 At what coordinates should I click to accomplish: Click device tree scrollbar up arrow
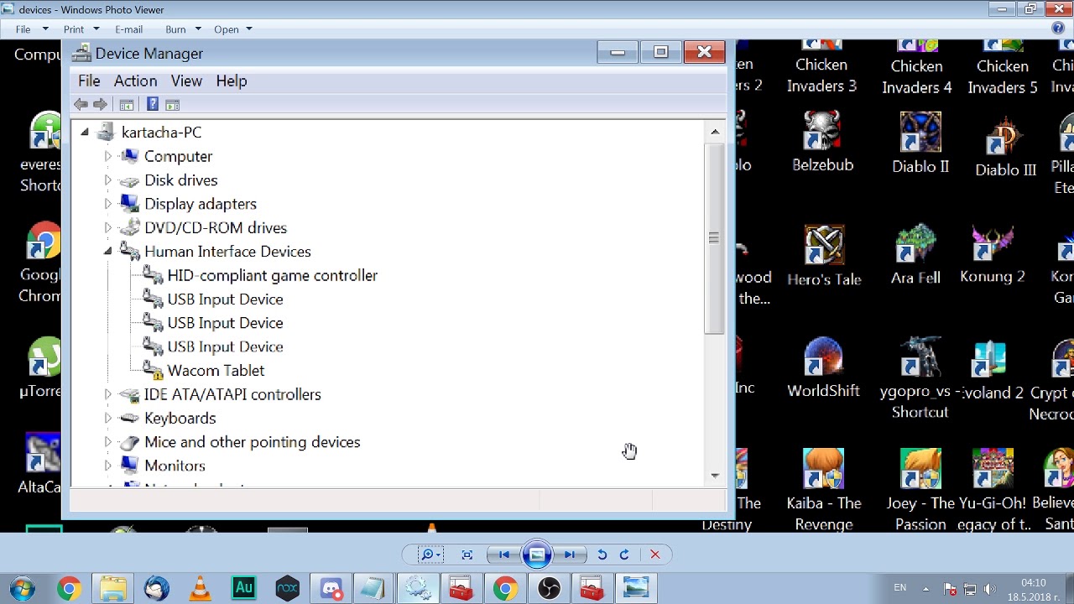click(715, 132)
